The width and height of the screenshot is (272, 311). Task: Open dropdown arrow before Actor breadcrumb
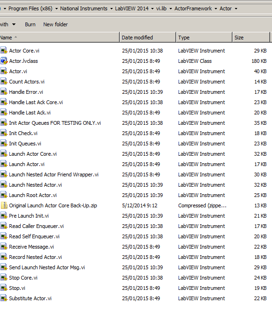pyautogui.click(x=216, y=9)
